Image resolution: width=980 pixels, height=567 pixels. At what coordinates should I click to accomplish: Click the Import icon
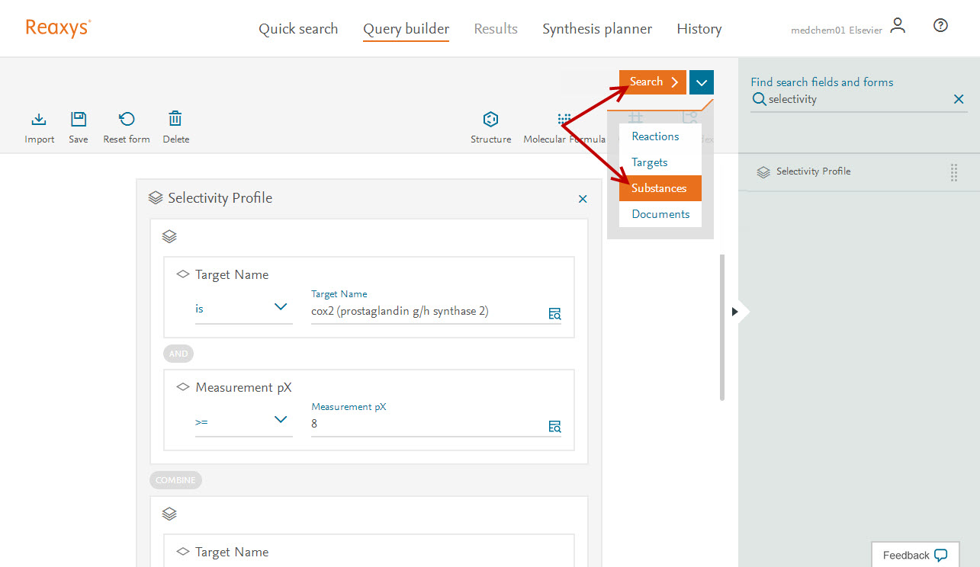(x=39, y=120)
